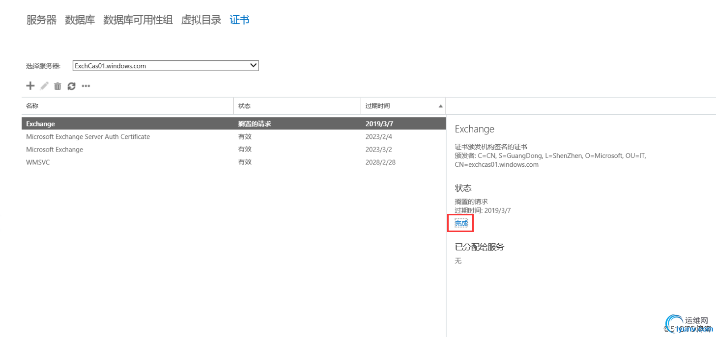716x337 pixels.
Task: Click the 证书颁发机构签名的证书 text
Action: (491, 147)
